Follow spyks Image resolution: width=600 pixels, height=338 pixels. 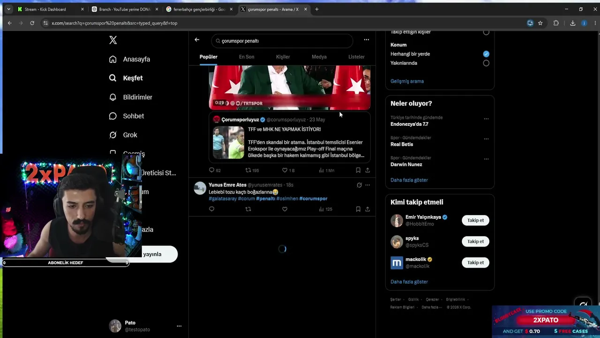(x=475, y=242)
